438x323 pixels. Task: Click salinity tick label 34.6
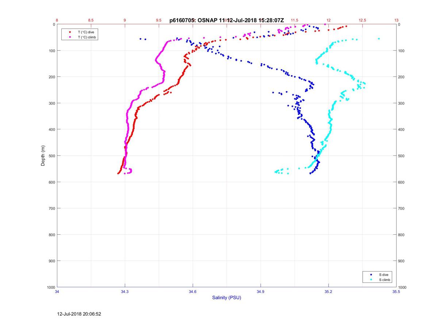(193, 292)
